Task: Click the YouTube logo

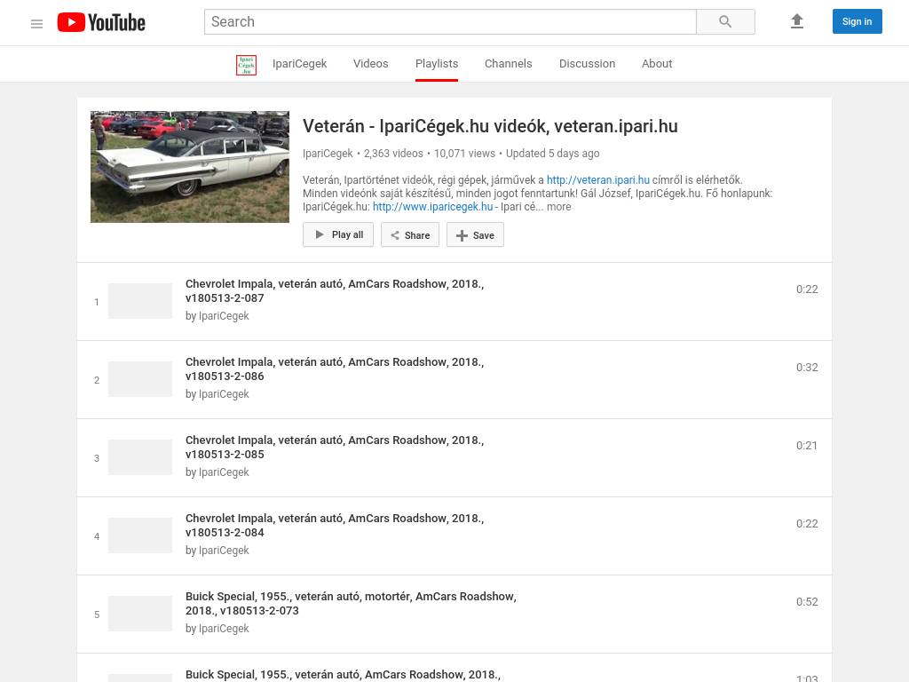Action: click(101, 23)
